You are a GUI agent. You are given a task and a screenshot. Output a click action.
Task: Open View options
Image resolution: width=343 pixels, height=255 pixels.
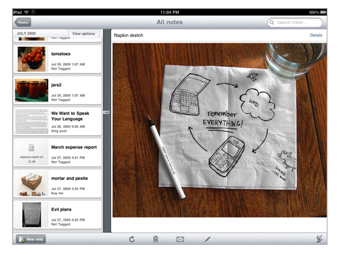84,33
